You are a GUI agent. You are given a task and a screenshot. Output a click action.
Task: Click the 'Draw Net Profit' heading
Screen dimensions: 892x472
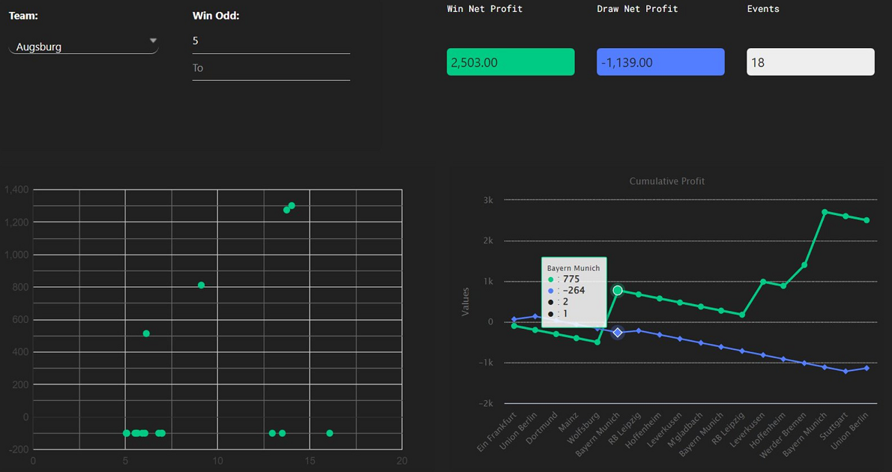pyautogui.click(x=637, y=8)
